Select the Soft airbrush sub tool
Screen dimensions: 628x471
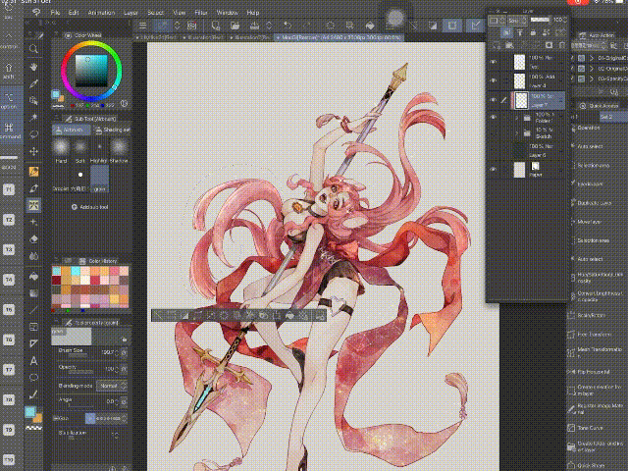(80, 150)
